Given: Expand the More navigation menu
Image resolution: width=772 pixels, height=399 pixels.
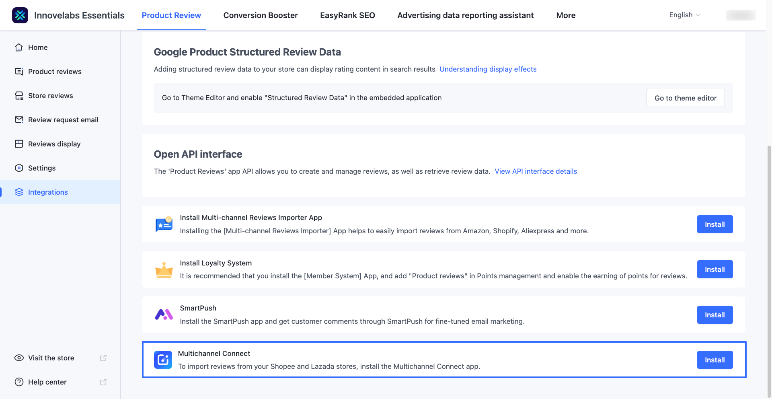Looking at the screenshot, I should tap(566, 15).
